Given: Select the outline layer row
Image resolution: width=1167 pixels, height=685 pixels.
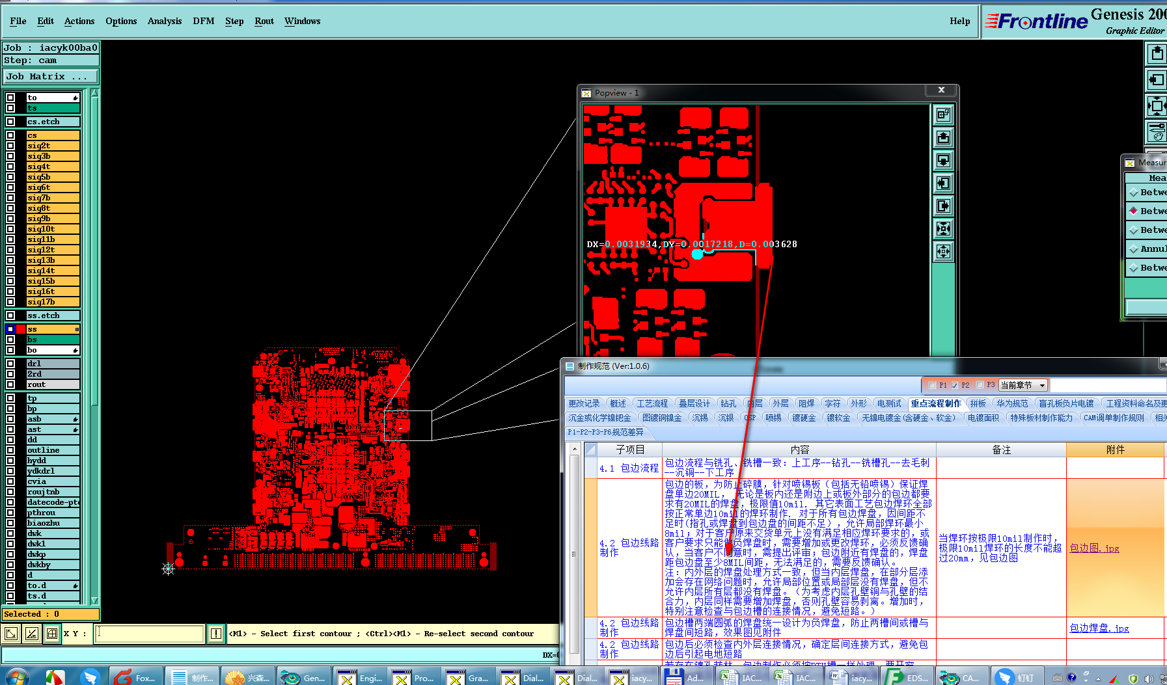Looking at the screenshot, I should click(53, 450).
